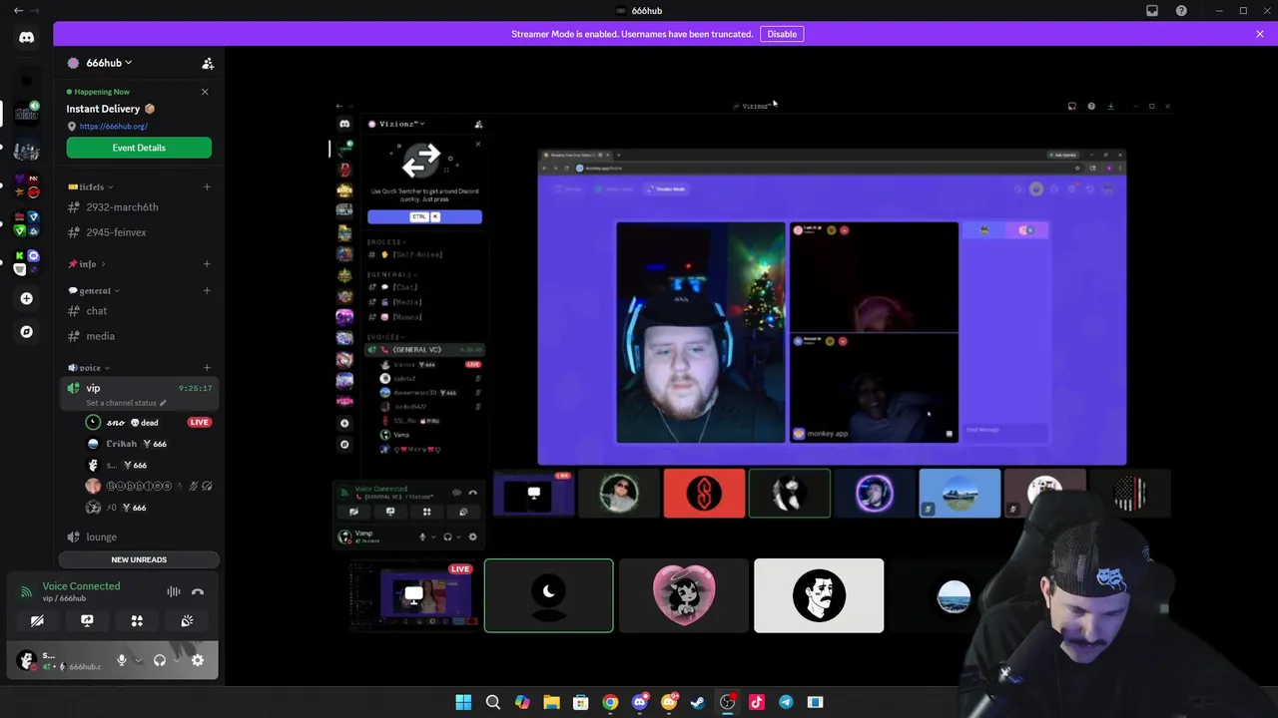Focus the crescent moon avatar tile
This screenshot has height=718, width=1278.
pyautogui.click(x=548, y=596)
